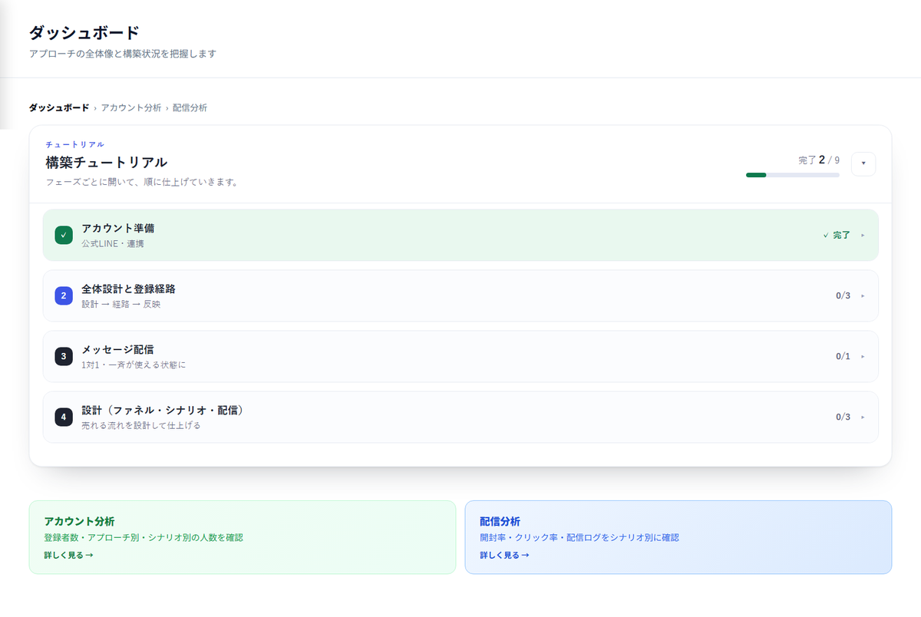Click the dark step 3 badge
921x617 pixels.
[64, 356]
